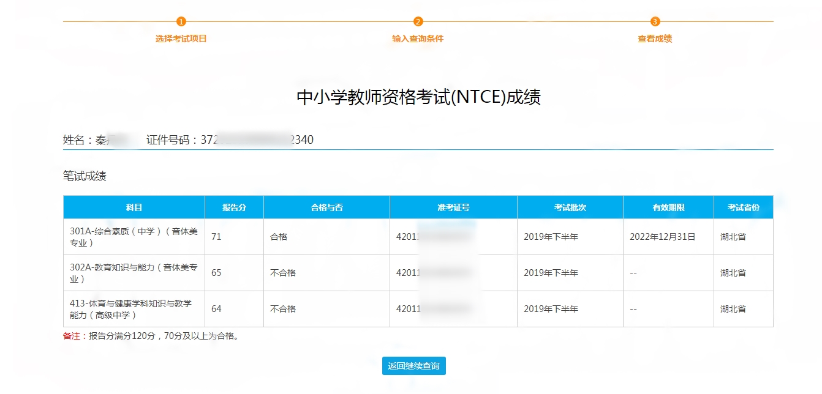822x394 pixels.
Task: Select the 有效期限 column header
Action: click(x=668, y=207)
